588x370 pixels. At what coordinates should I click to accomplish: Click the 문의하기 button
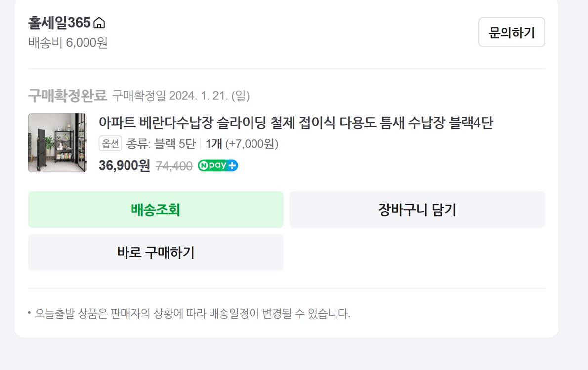(x=511, y=32)
